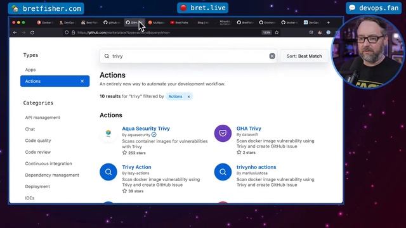Clear the trivy search with the X icon
This screenshot has width=406, height=228.
[272, 56]
